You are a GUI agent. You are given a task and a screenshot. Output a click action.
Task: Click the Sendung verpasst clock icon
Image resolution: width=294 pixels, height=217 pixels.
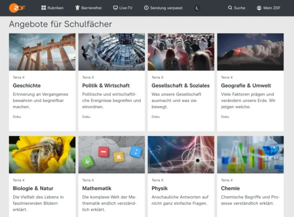coord(146,8)
